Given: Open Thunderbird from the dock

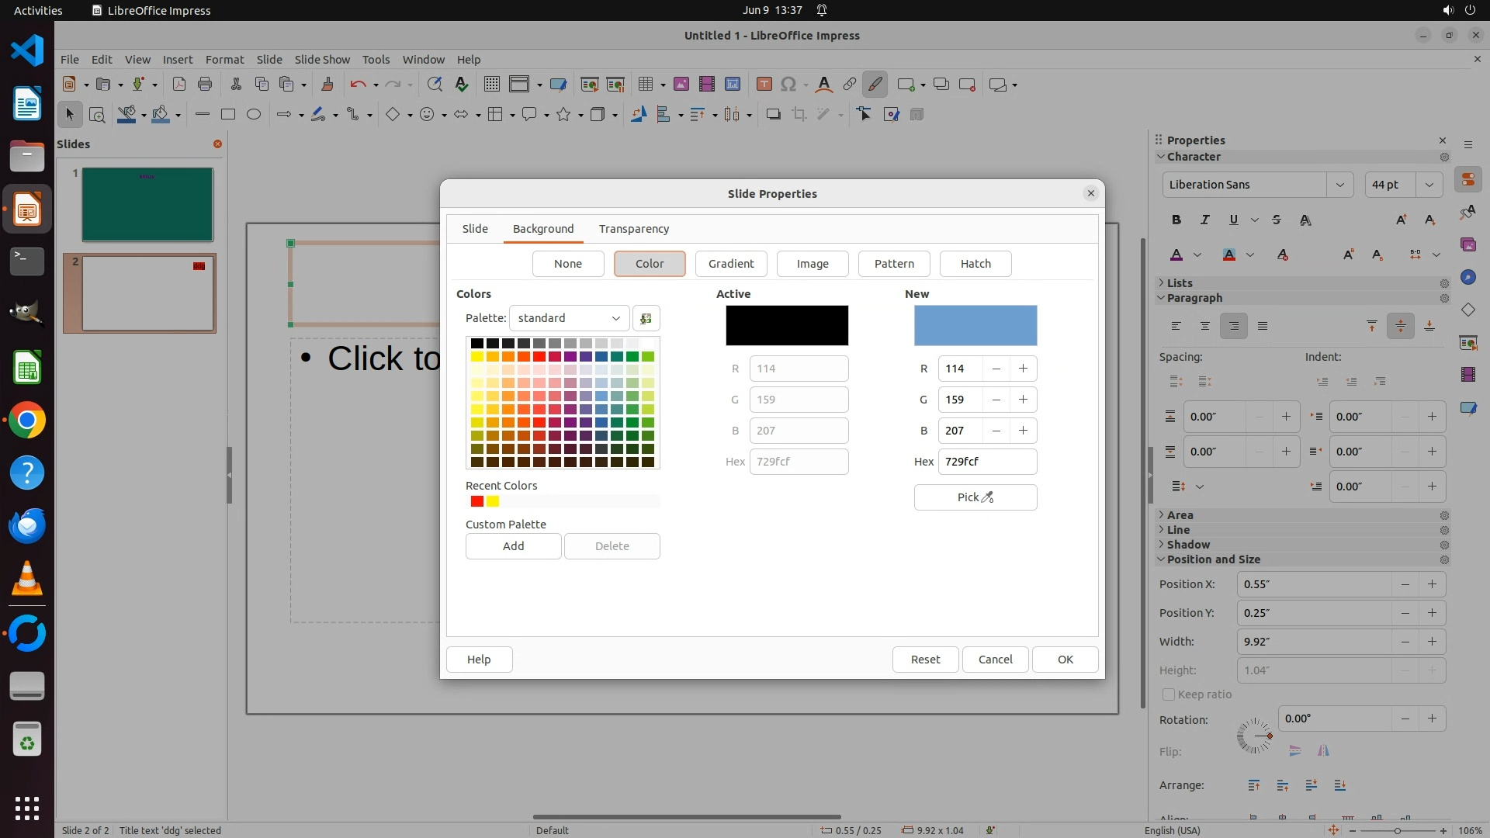Looking at the screenshot, I should (x=27, y=525).
